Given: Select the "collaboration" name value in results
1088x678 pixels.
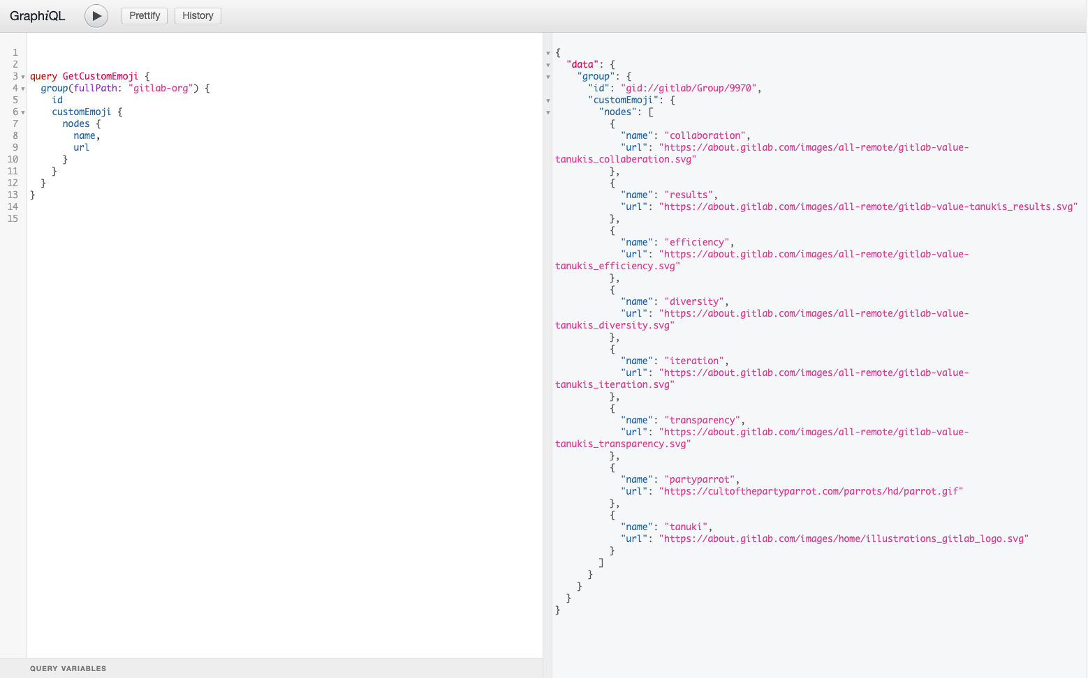Looking at the screenshot, I should click(x=706, y=135).
